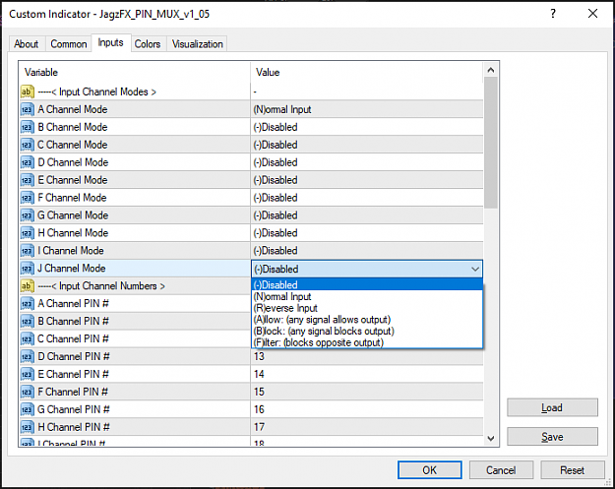Save the current input settings
The width and height of the screenshot is (615, 489).
[552, 437]
